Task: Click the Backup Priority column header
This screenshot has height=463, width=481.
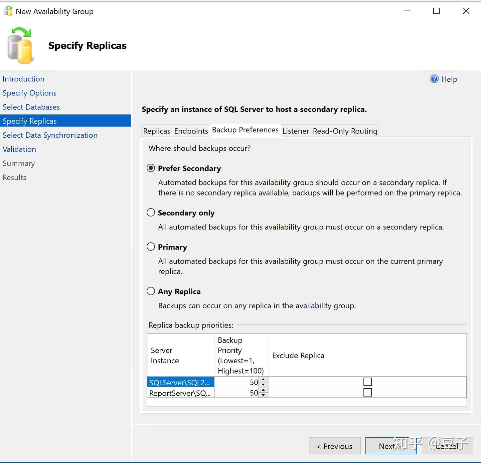Action: tap(241, 355)
